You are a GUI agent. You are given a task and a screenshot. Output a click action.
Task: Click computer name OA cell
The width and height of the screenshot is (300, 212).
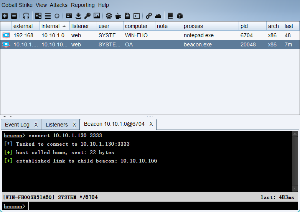click(139, 44)
